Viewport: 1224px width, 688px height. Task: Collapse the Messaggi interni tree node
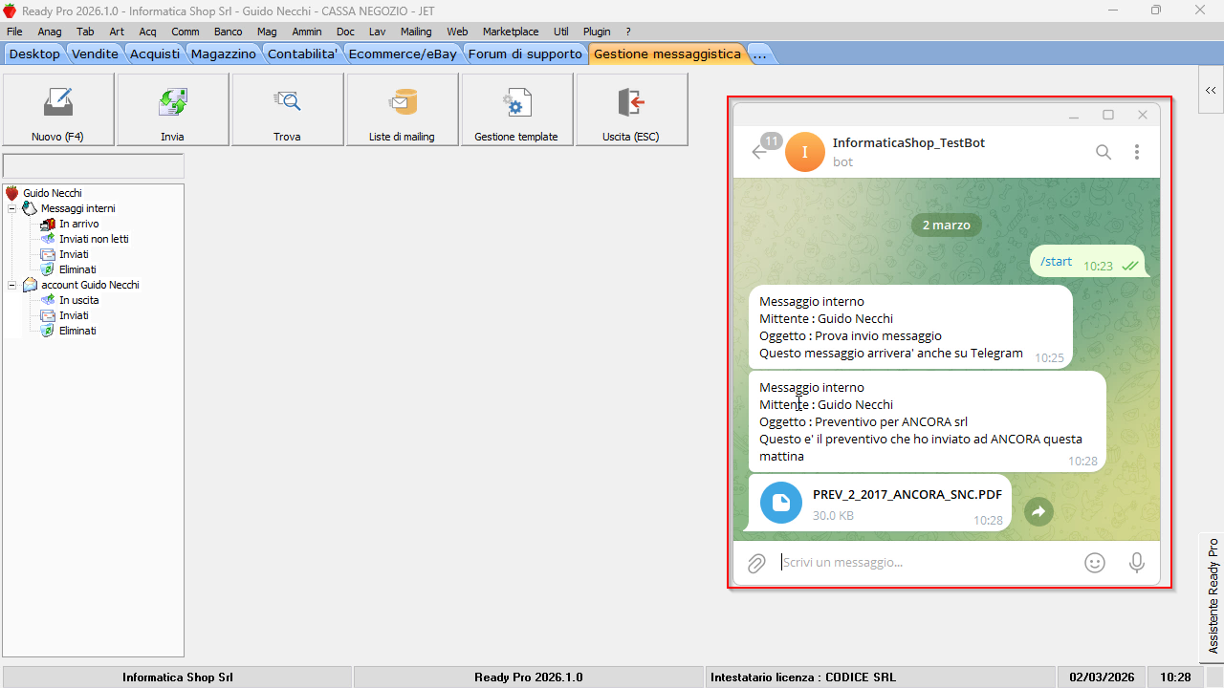pyautogui.click(x=12, y=208)
